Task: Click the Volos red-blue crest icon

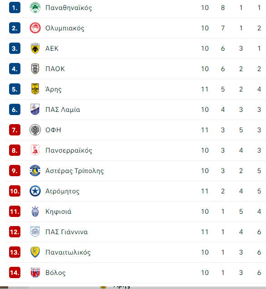Action: pyautogui.click(x=35, y=272)
